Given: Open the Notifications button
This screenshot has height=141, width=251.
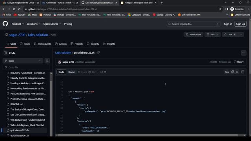Looking at the screenshot, I should (x=193, y=34).
